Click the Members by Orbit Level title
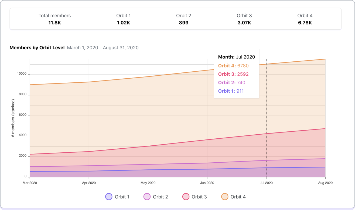 (x=37, y=48)
